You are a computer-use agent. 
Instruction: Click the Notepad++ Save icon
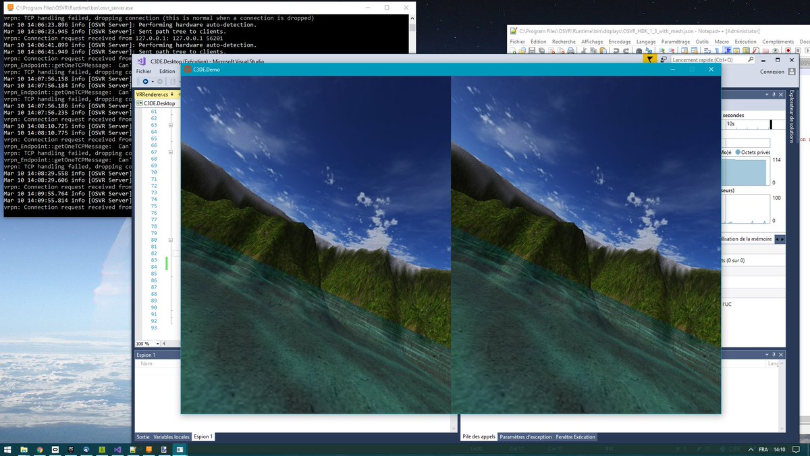[533, 51]
